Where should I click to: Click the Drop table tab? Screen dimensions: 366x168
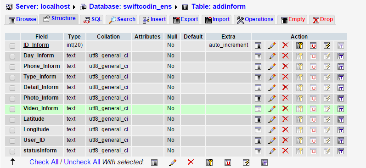point(322,19)
